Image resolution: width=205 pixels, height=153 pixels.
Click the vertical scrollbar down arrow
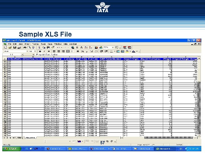[x=199, y=135]
